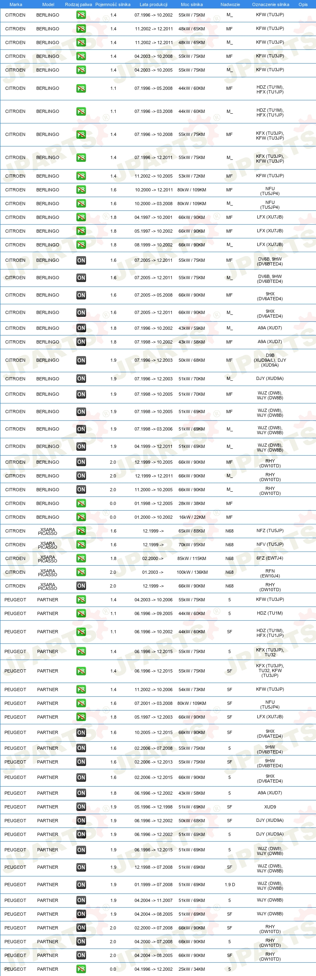Click the Opis column header
The width and height of the screenshot is (316, 976).
point(303,4)
